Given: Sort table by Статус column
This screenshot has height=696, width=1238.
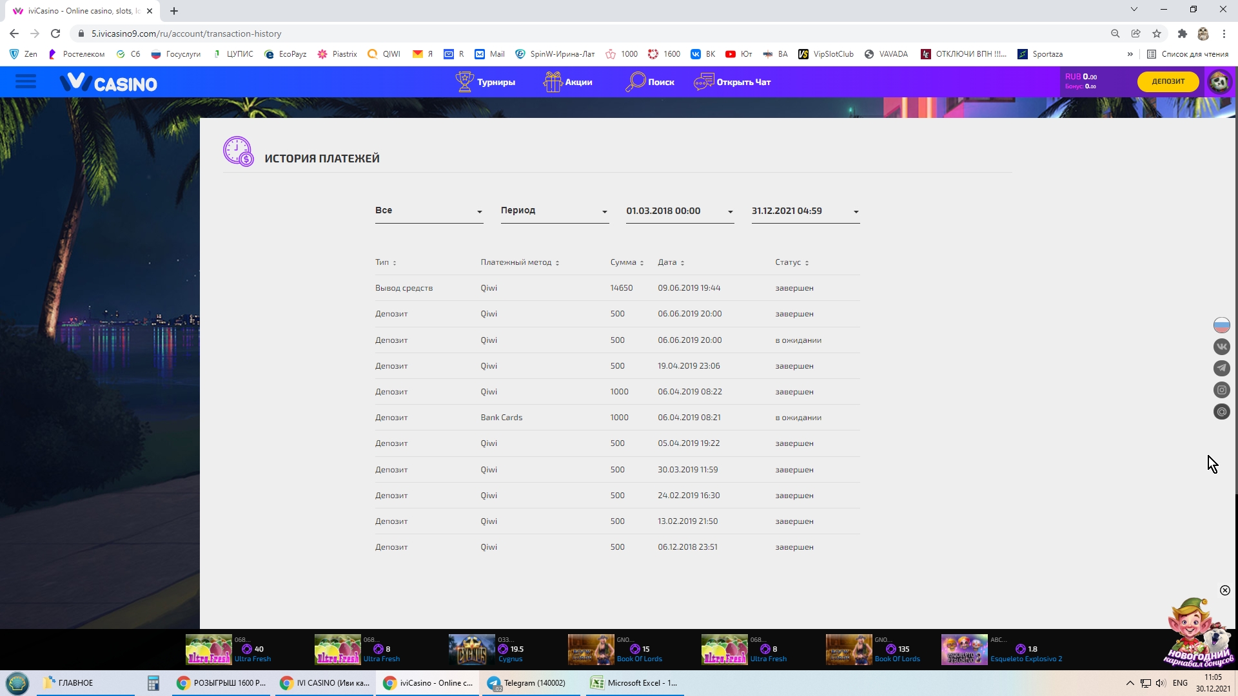Looking at the screenshot, I should tap(791, 262).
